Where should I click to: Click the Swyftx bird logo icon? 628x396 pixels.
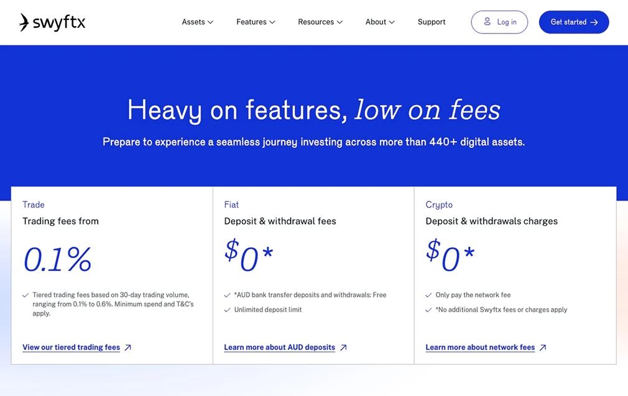tap(24, 22)
